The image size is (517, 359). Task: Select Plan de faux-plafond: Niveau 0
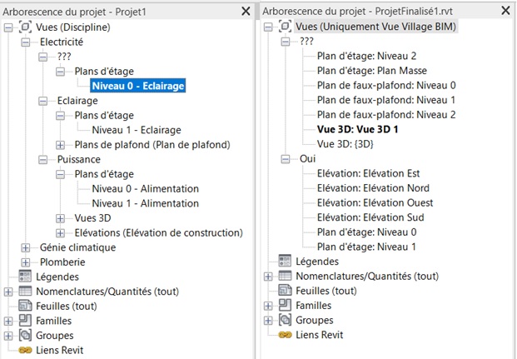click(386, 86)
